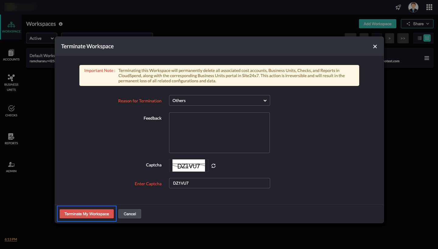Select grid view toggle
This screenshot has width=438, height=249.
[x=427, y=38]
